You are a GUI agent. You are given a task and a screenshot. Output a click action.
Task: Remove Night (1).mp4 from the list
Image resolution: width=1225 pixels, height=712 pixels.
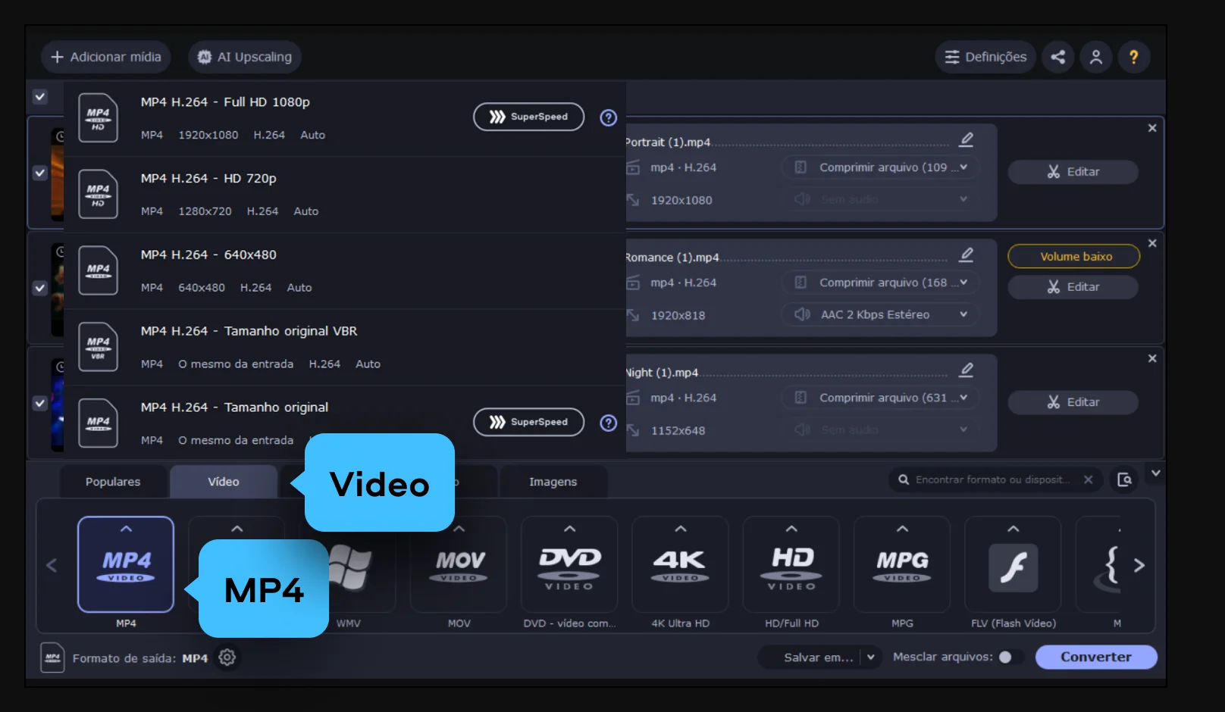coord(1152,358)
